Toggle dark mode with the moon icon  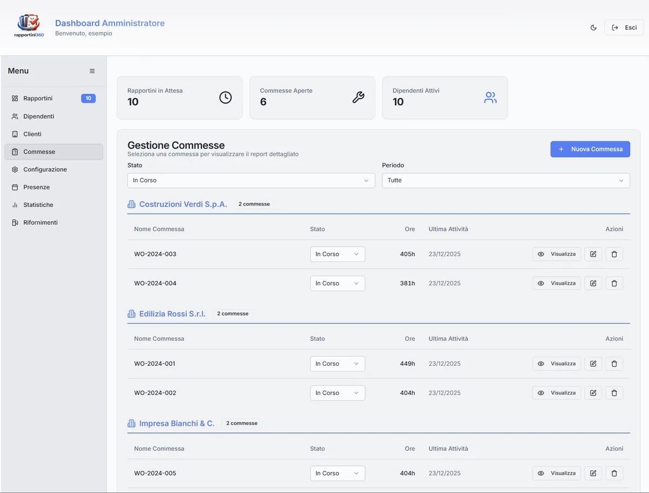593,28
